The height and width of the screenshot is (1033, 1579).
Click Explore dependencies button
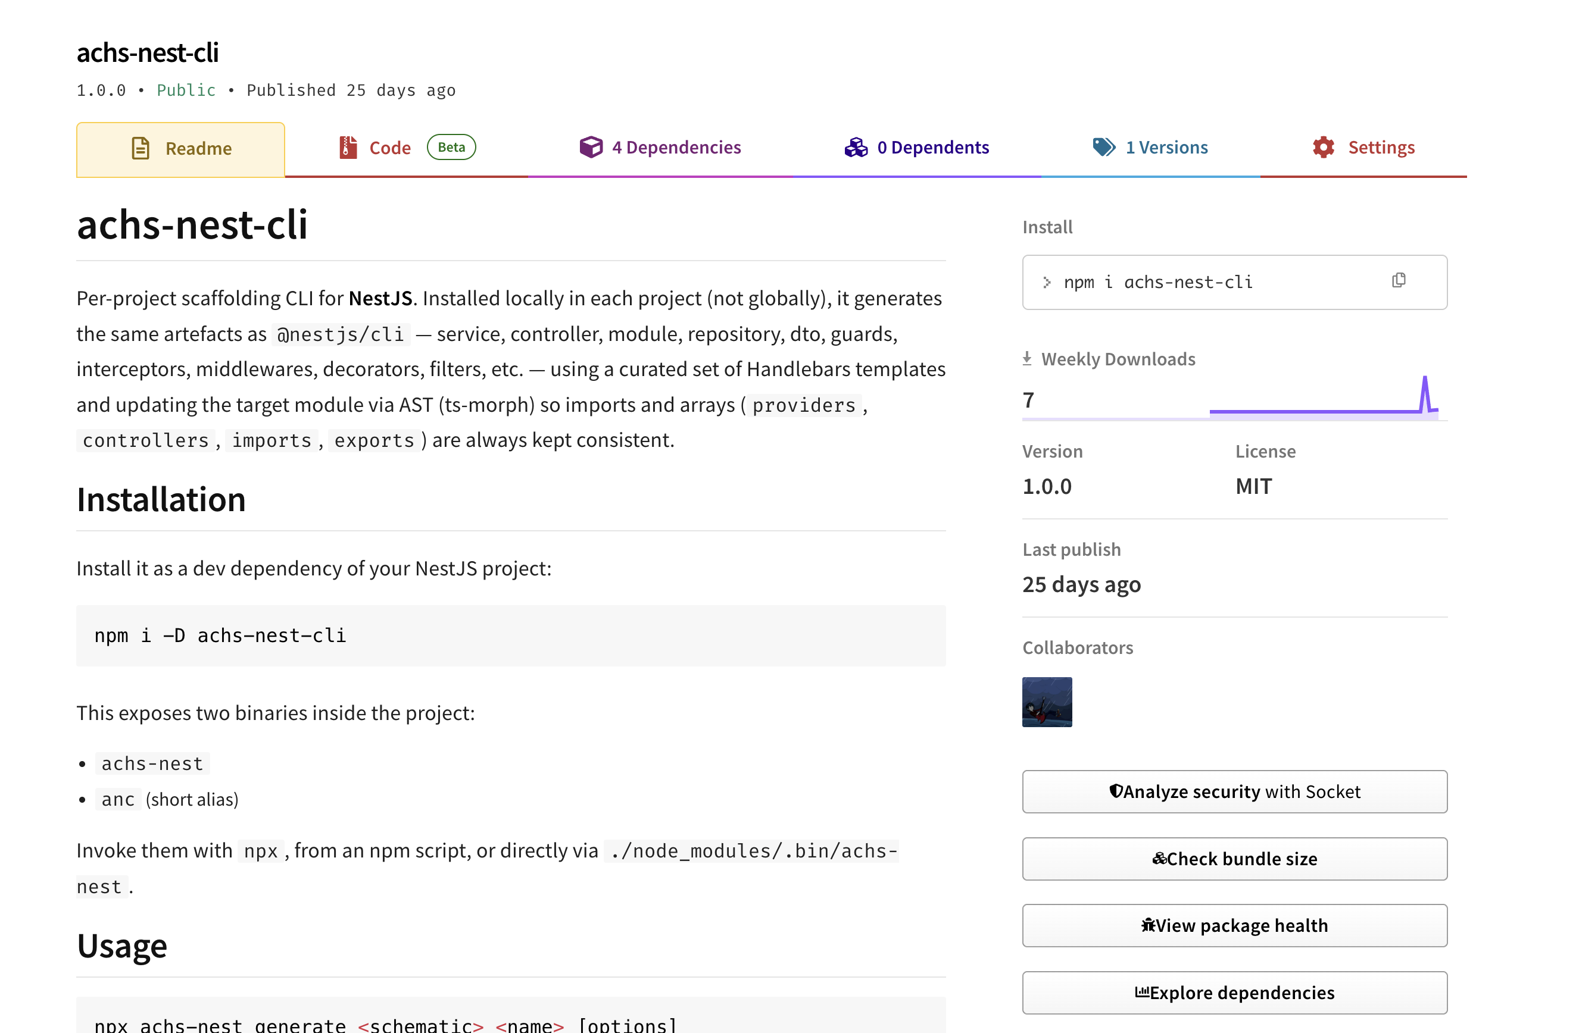pyautogui.click(x=1235, y=993)
